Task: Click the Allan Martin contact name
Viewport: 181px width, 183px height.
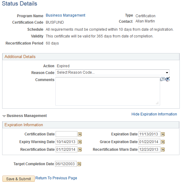Action: pos(145,21)
